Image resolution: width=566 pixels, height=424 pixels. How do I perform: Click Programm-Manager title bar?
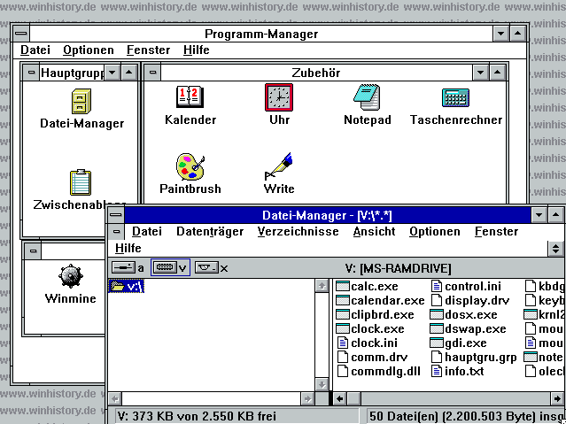[x=261, y=34]
